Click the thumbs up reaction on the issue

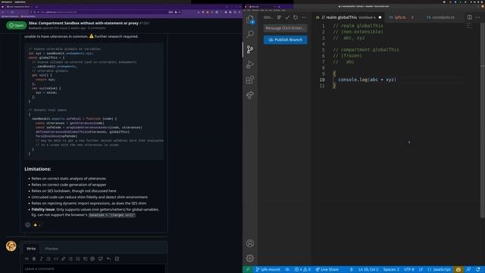coord(36,225)
